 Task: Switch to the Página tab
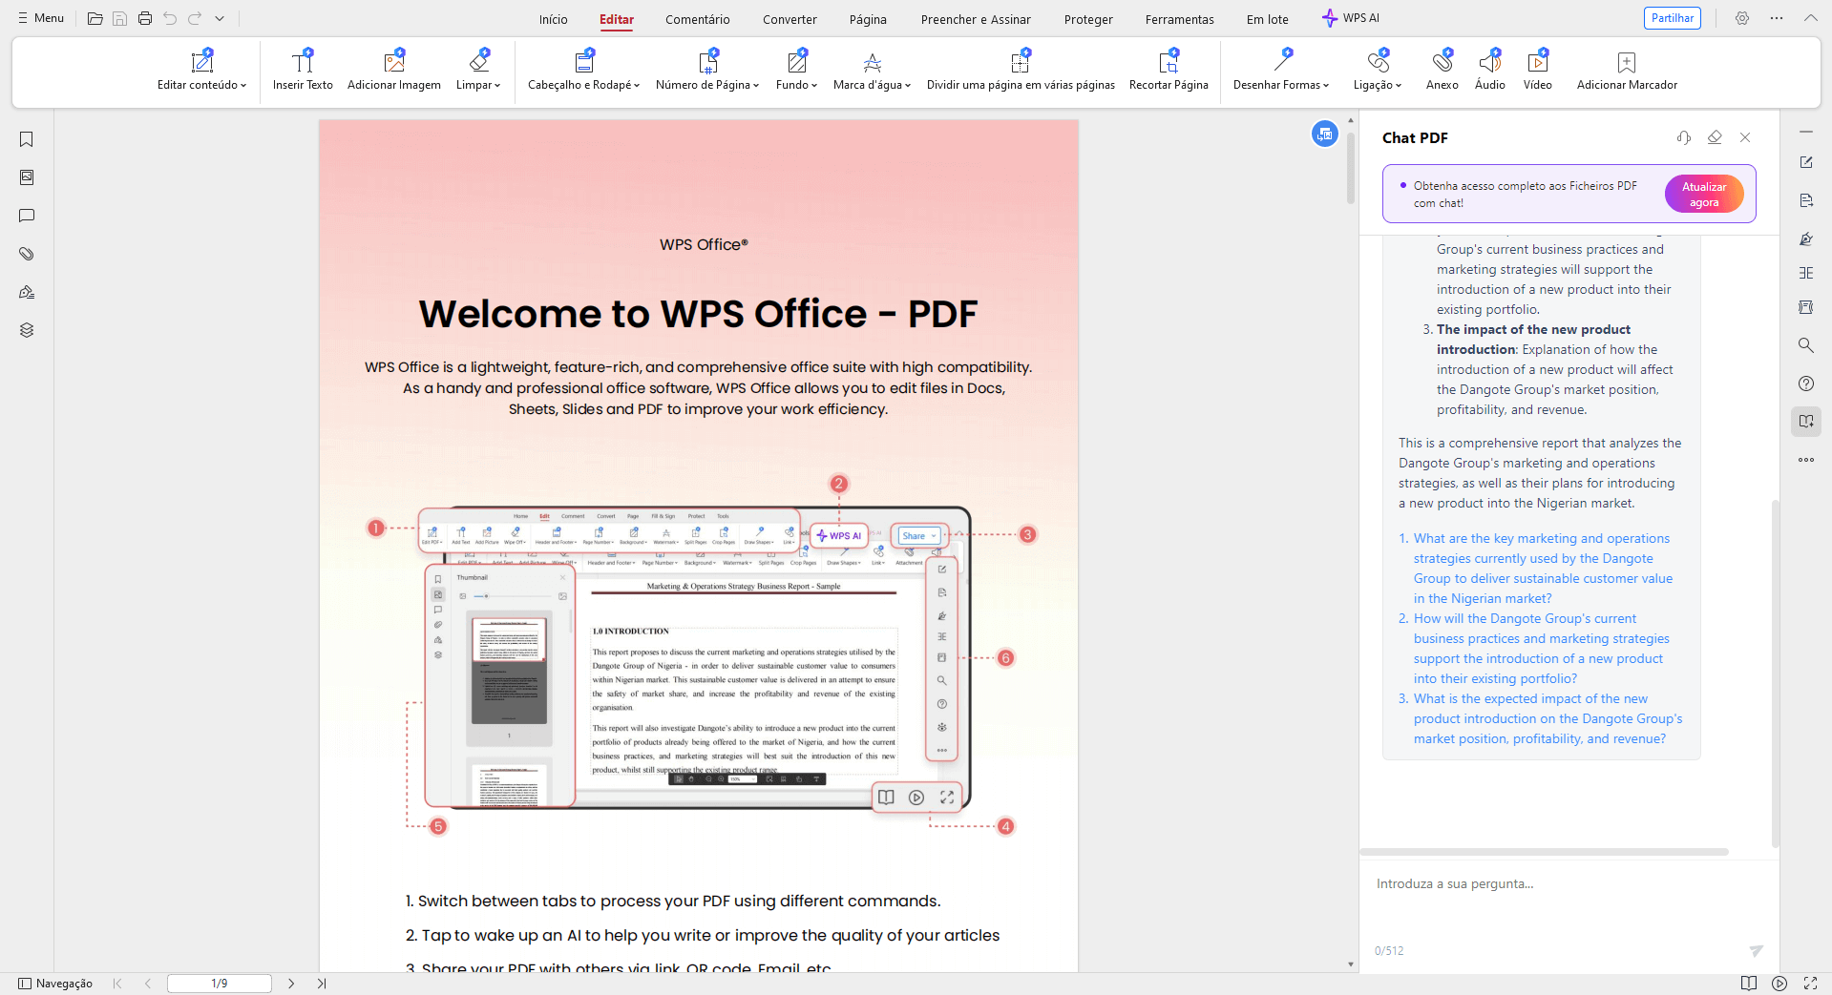tap(868, 19)
